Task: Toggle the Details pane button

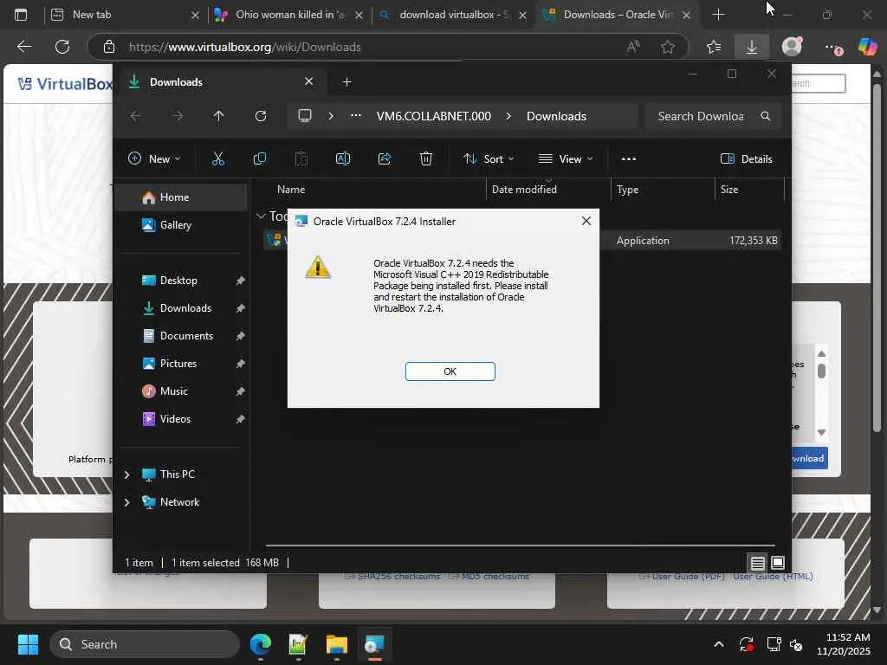Action: pyautogui.click(x=746, y=159)
